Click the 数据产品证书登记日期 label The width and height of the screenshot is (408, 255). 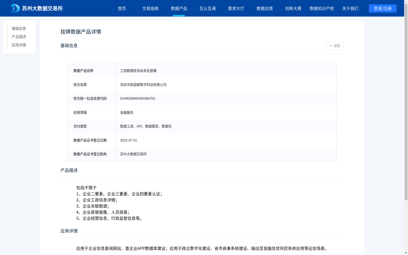(90, 140)
